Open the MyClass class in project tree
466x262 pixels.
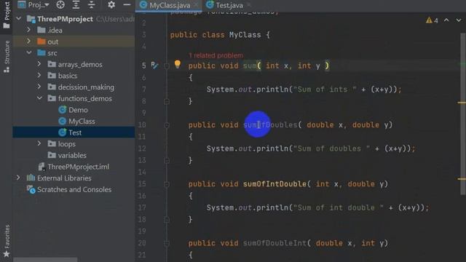coord(82,122)
